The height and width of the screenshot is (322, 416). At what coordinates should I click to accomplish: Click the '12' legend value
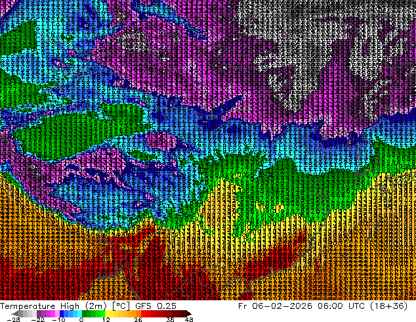click(106, 319)
